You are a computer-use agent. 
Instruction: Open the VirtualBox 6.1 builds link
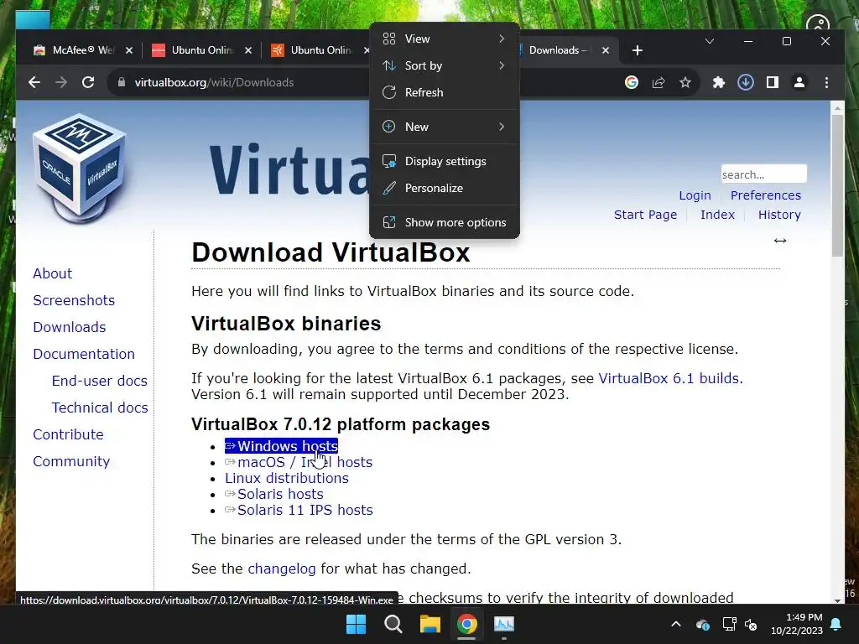point(669,378)
